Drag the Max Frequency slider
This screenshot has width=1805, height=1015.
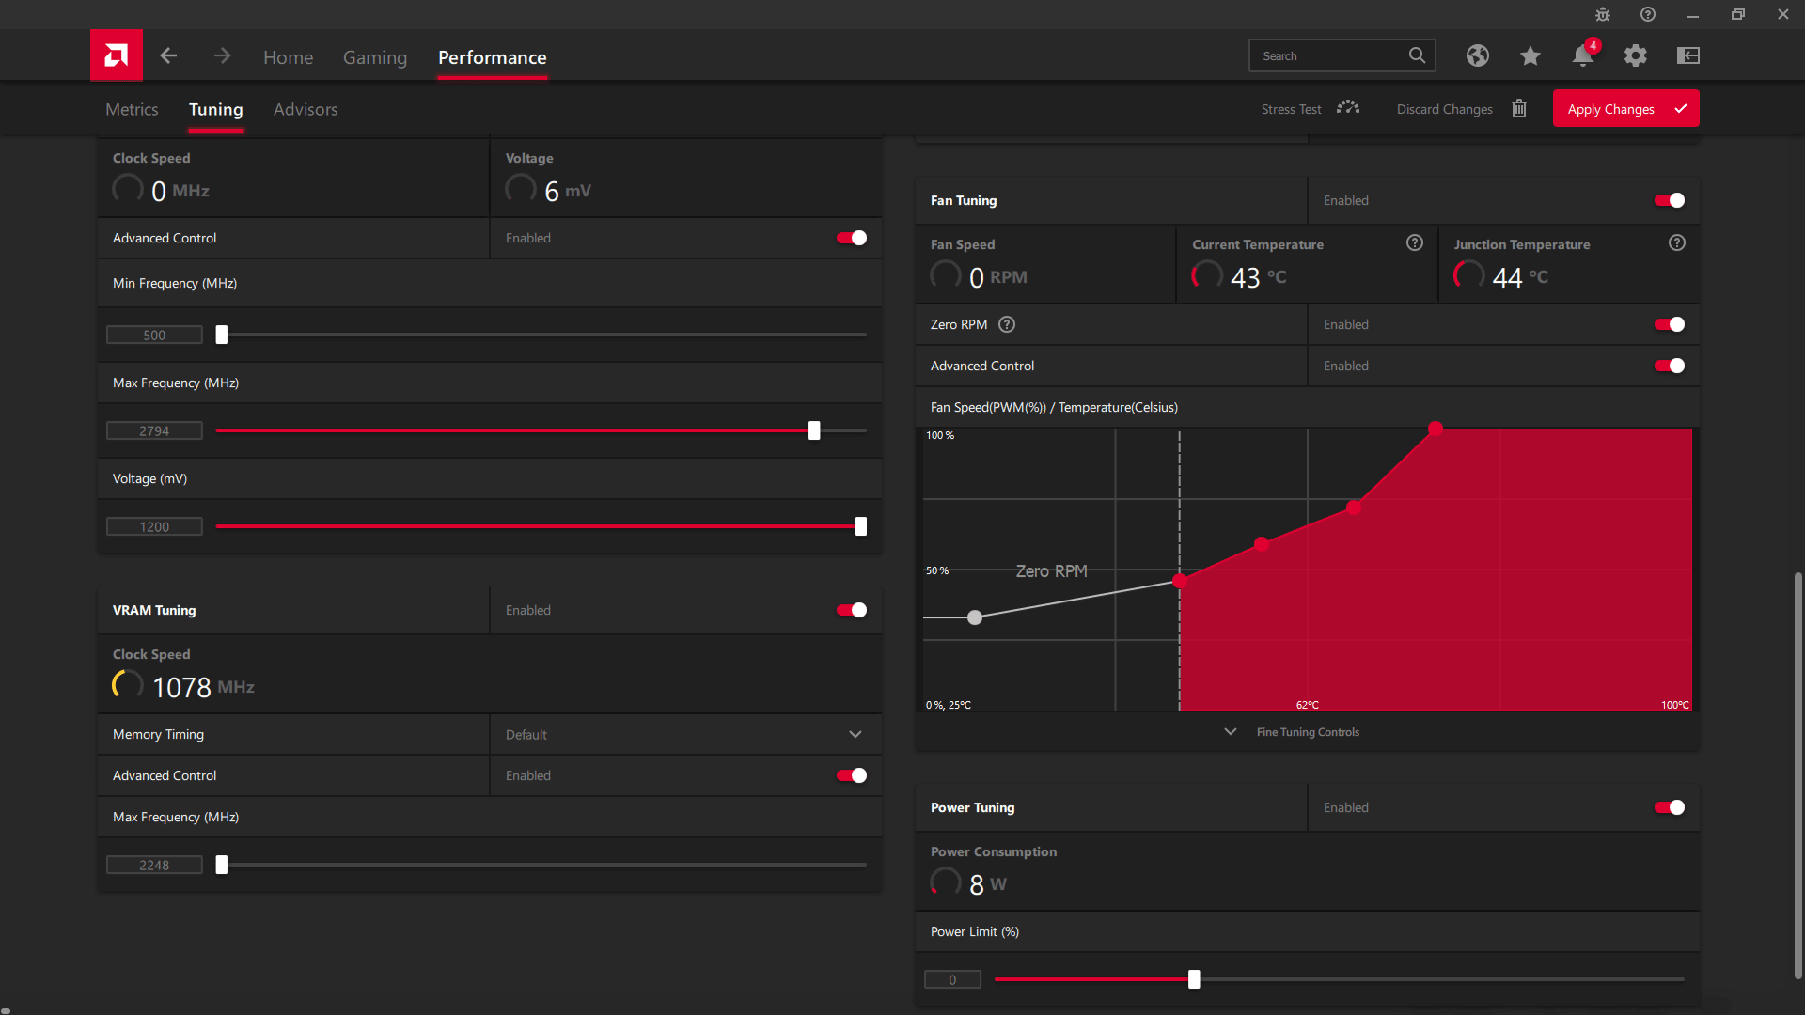click(x=814, y=430)
